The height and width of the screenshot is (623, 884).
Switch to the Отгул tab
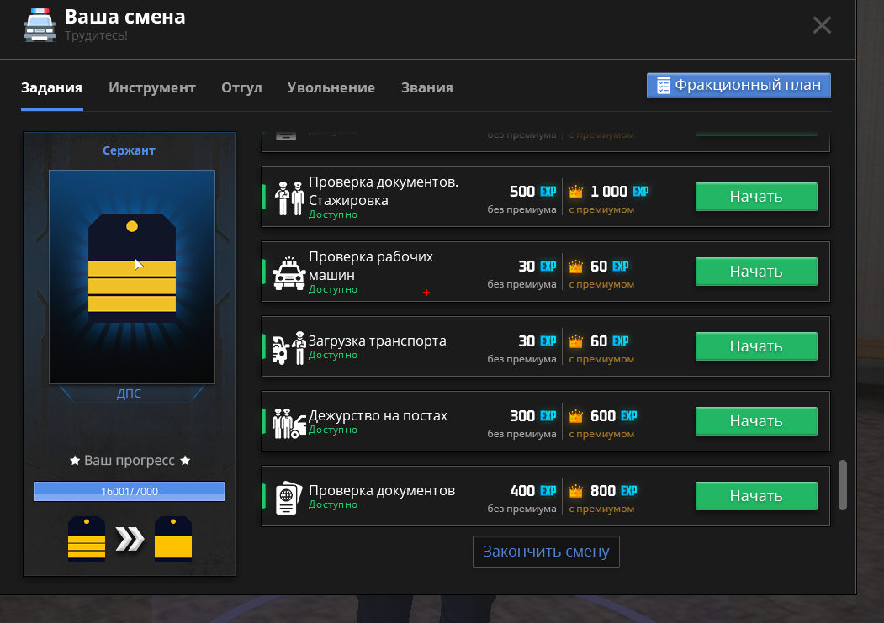[x=241, y=87]
